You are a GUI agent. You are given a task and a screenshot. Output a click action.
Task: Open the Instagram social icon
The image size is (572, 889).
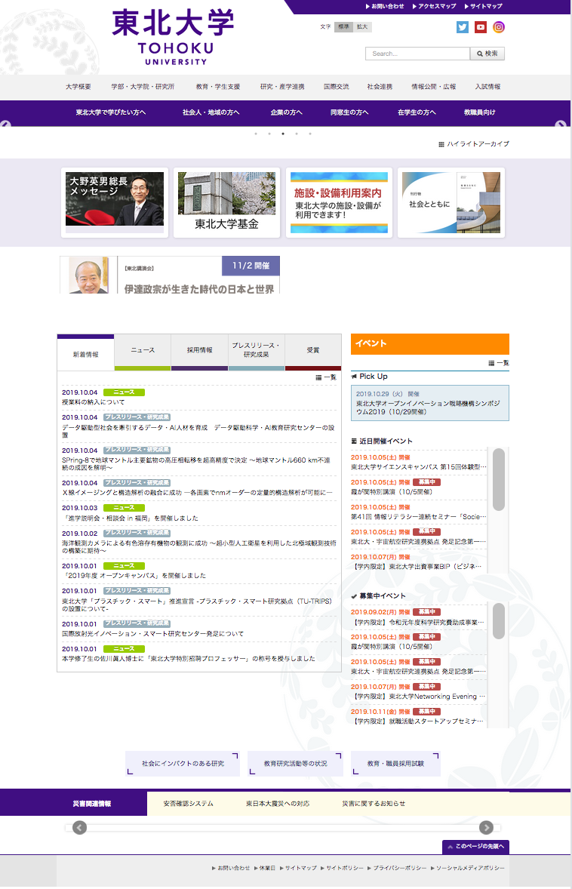[x=499, y=27]
